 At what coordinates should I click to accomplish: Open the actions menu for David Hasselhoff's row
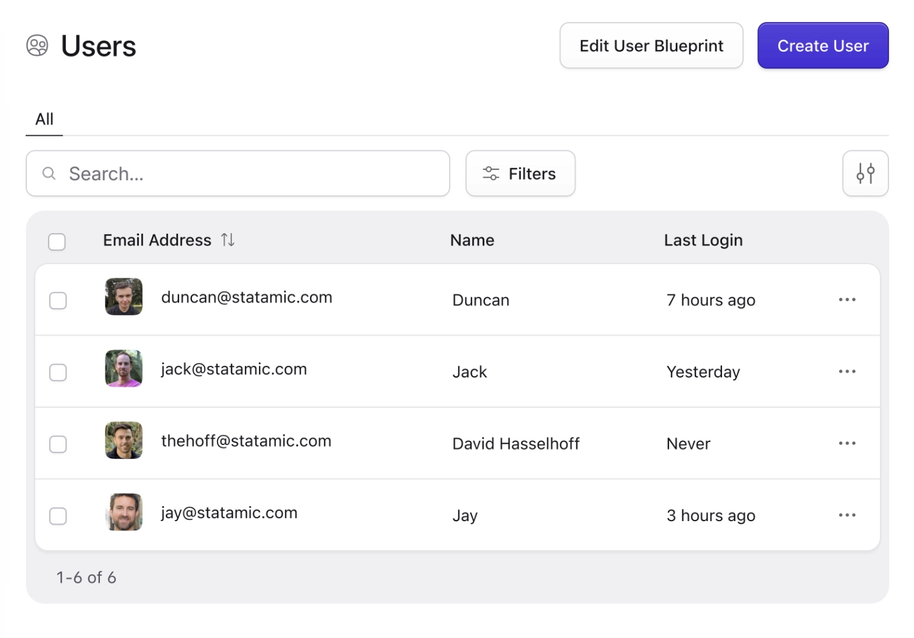(x=847, y=443)
